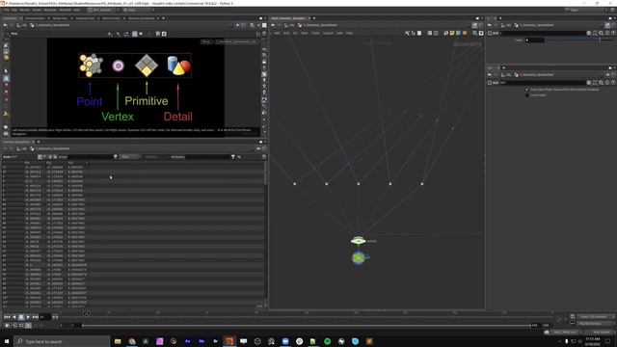Toggle vertex attributes in the spreadsheet
This screenshot has width=617, height=347.
click(45, 157)
